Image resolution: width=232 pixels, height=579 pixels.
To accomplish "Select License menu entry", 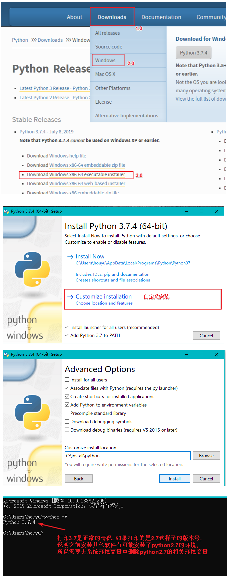I will (128, 102).
